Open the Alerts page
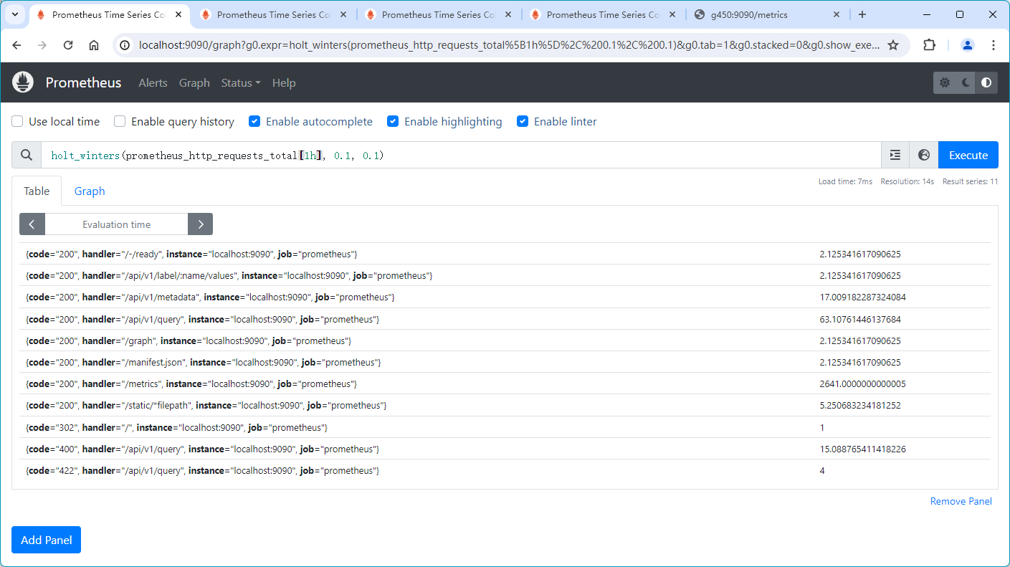 (x=153, y=82)
